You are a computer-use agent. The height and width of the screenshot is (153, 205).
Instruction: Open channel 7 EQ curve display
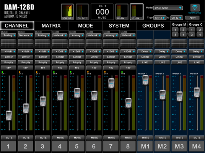(111, 44)
